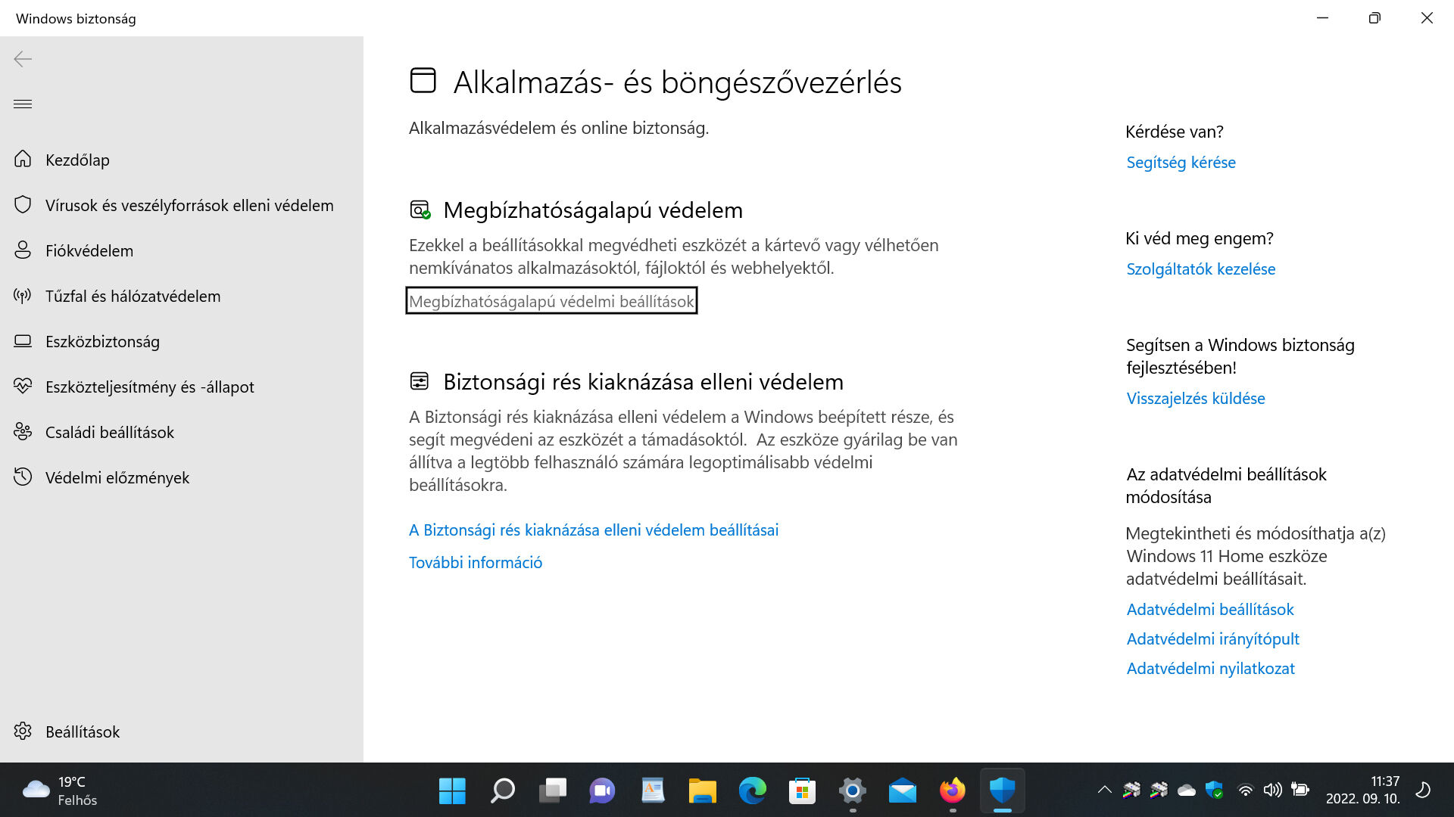Open Védelmi előzmények history
The image size is (1454, 817).
click(117, 477)
